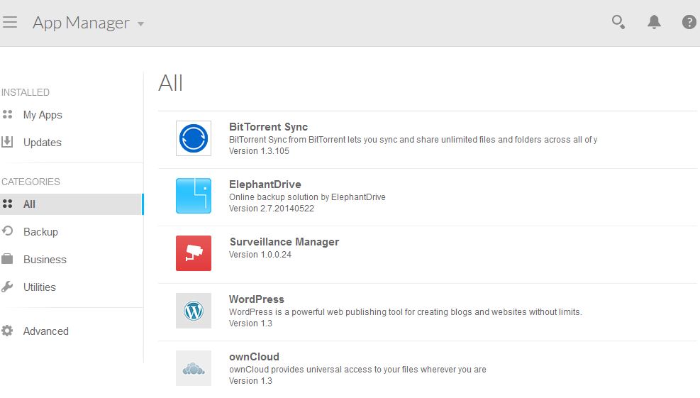Click the ElephantDrive app icon
The width and height of the screenshot is (700, 398).
194,196
